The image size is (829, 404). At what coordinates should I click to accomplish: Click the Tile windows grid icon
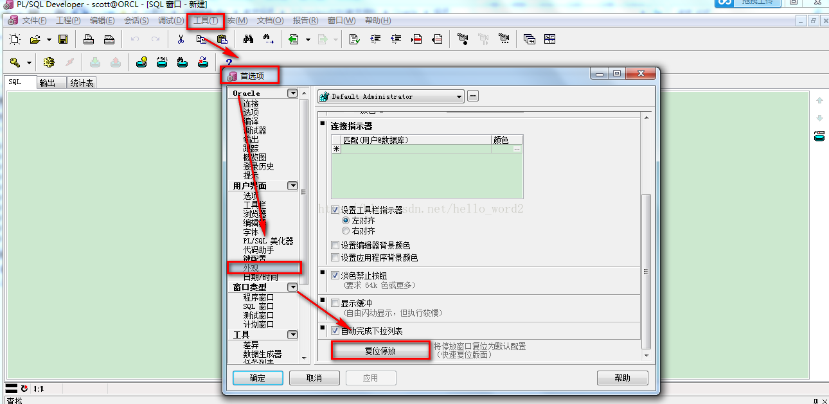tap(549, 39)
